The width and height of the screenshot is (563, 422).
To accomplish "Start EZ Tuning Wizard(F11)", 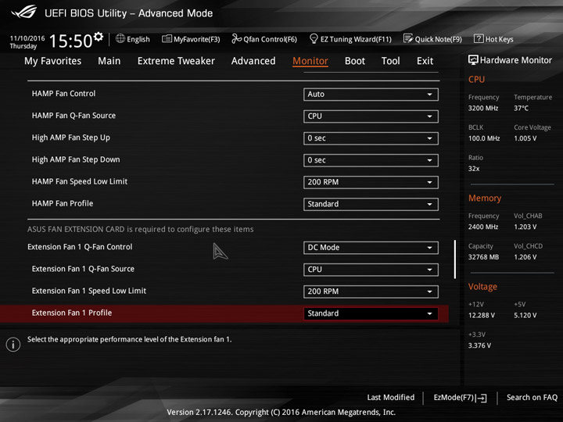I will pyautogui.click(x=350, y=39).
